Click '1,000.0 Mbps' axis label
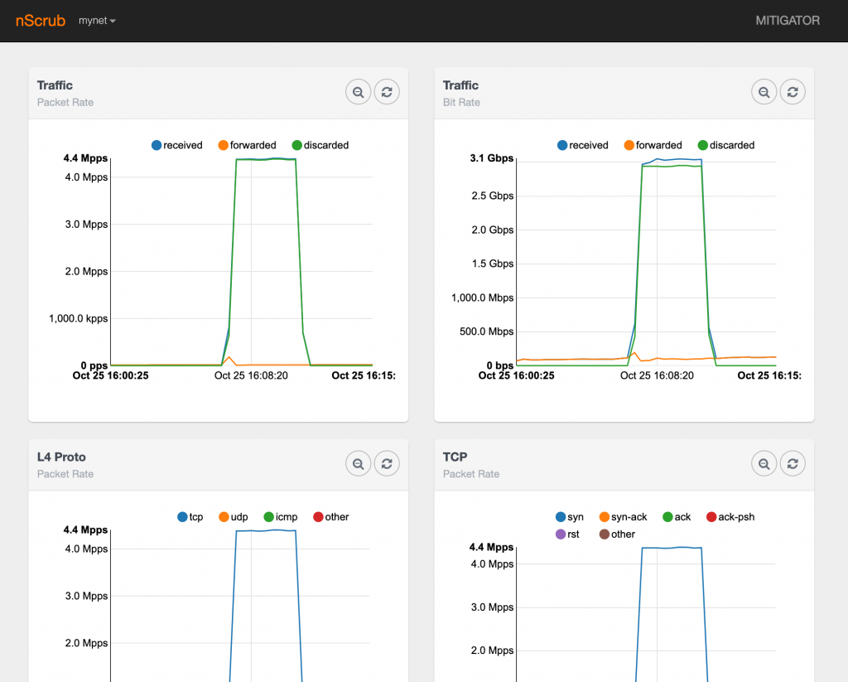Viewport: 848px width, 682px height. pyautogui.click(x=483, y=297)
